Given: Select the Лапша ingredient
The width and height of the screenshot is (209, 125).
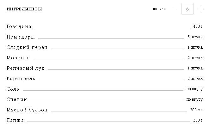Looking at the screenshot, I should click(x=15, y=120).
